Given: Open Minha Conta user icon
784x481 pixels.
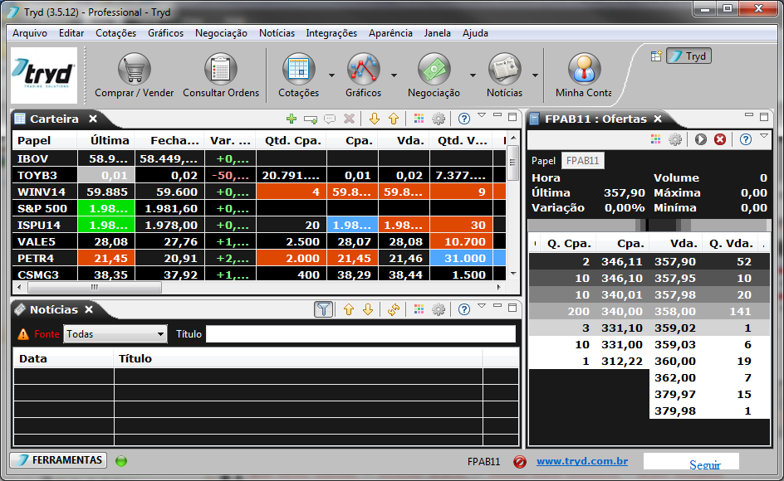Looking at the screenshot, I should pyautogui.click(x=584, y=69).
